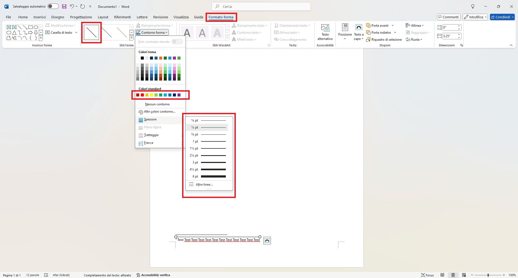Open the Frecce submenu
The width and height of the screenshot is (518, 278).
pos(160,143)
